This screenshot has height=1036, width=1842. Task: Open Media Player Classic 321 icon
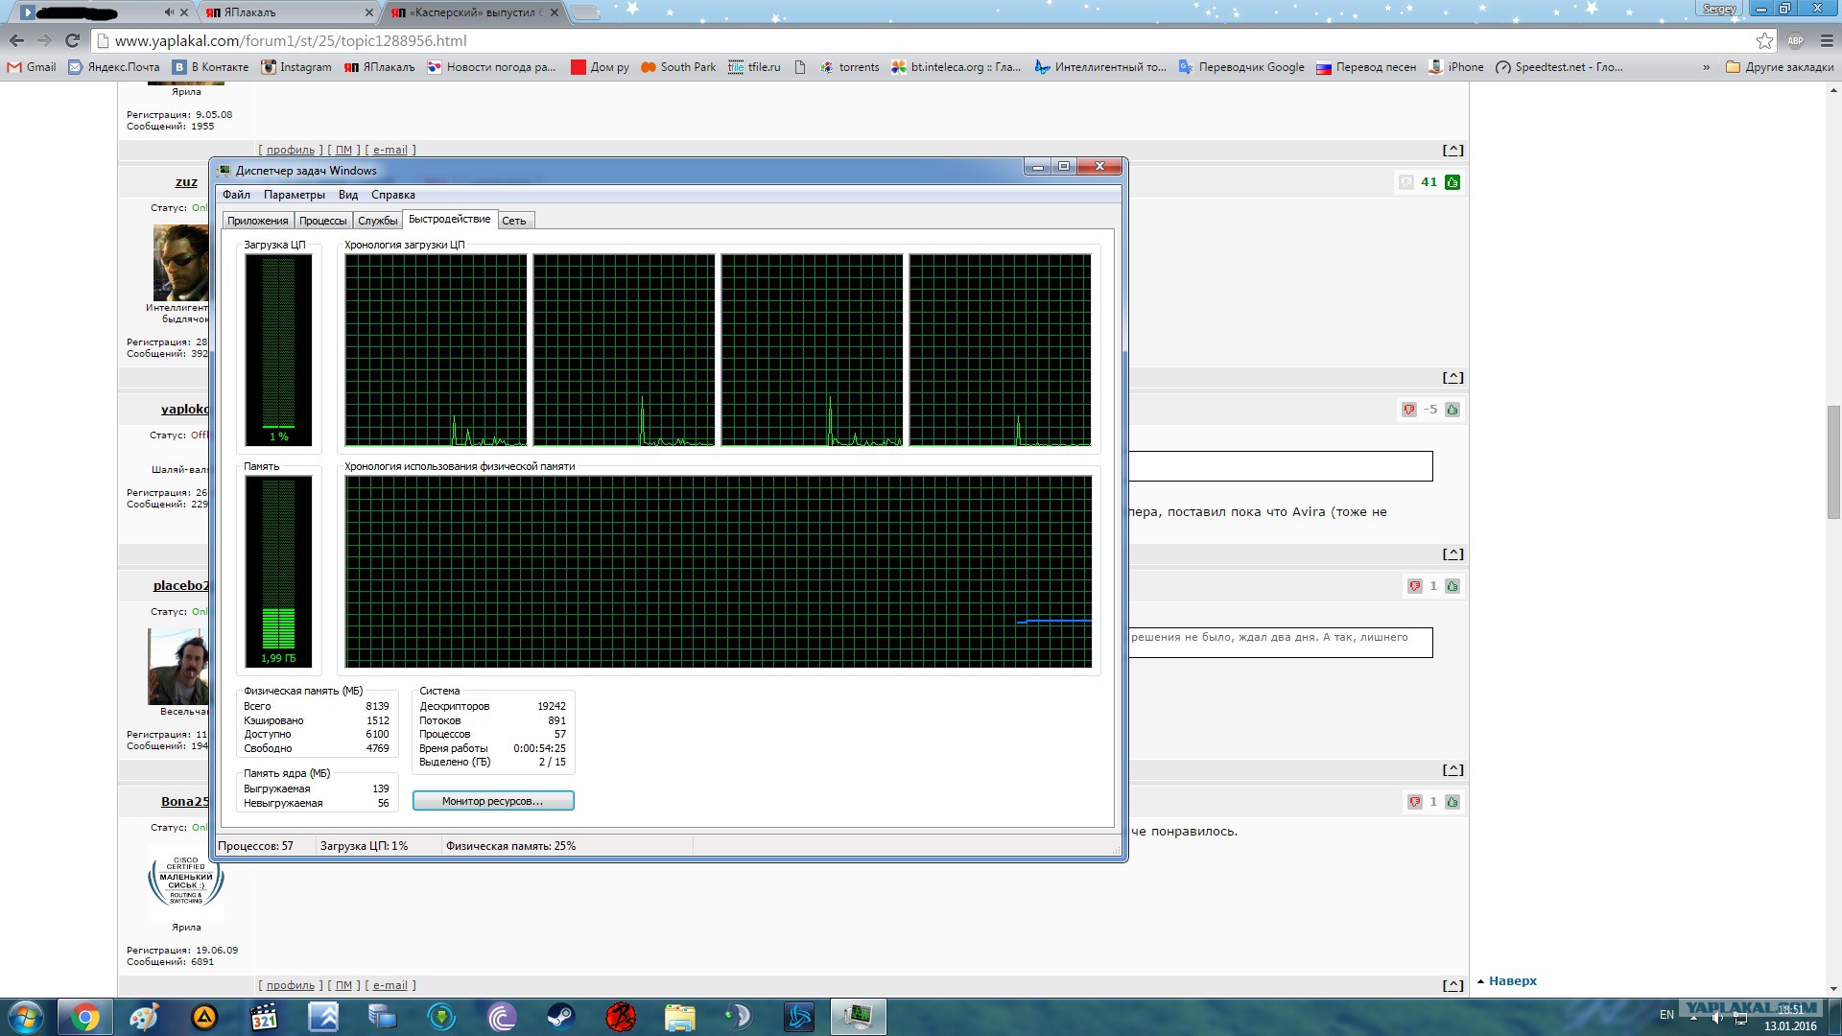pyautogui.click(x=264, y=1017)
